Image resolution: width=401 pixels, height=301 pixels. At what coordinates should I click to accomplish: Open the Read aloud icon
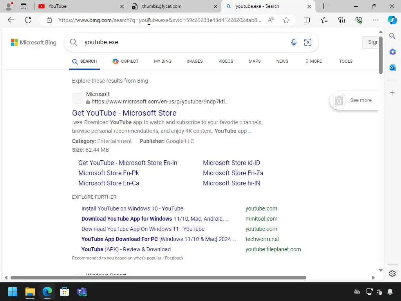coord(271,20)
